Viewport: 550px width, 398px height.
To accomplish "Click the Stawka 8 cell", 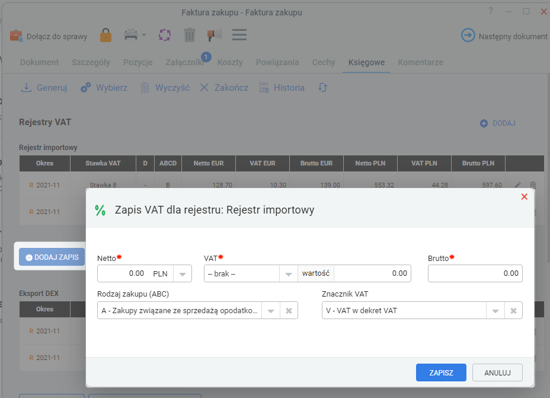I will 103,185.
